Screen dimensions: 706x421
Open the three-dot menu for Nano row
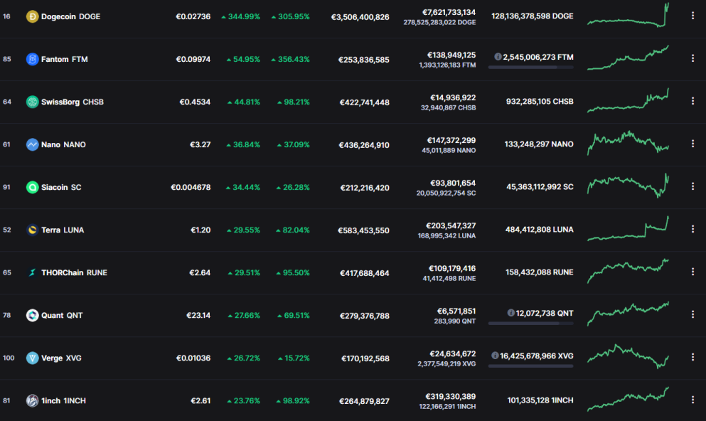pos(692,144)
